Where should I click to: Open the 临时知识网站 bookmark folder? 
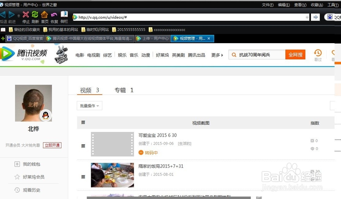(x=95, y=30)
